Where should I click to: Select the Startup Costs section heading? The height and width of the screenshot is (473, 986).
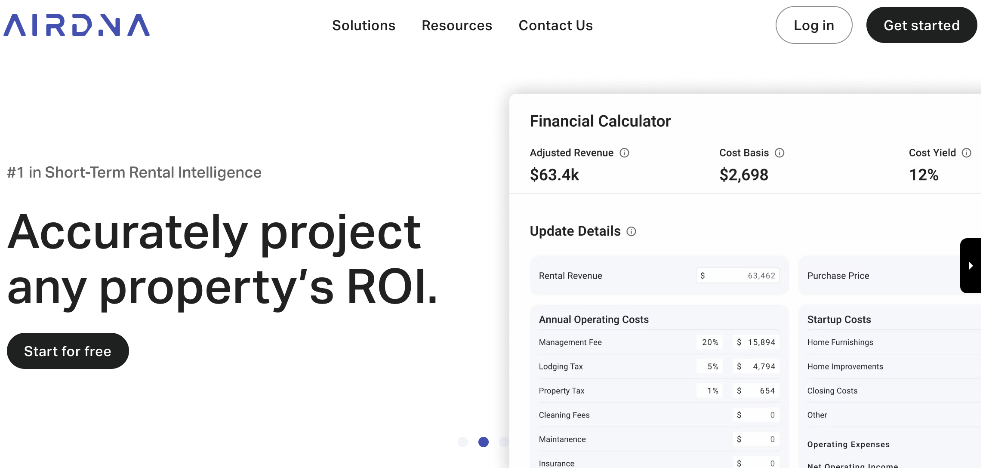pos(838,319)
